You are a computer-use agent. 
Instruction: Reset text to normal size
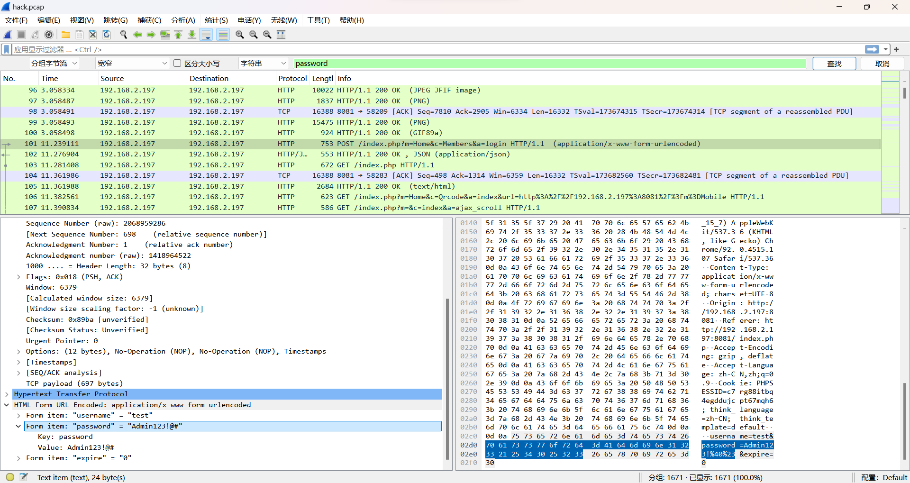pos(267,35)
